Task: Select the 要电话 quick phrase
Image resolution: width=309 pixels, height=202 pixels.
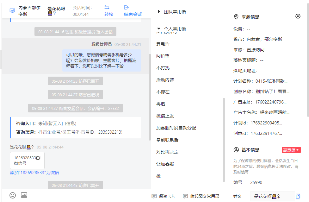Action: coord(163,44)
